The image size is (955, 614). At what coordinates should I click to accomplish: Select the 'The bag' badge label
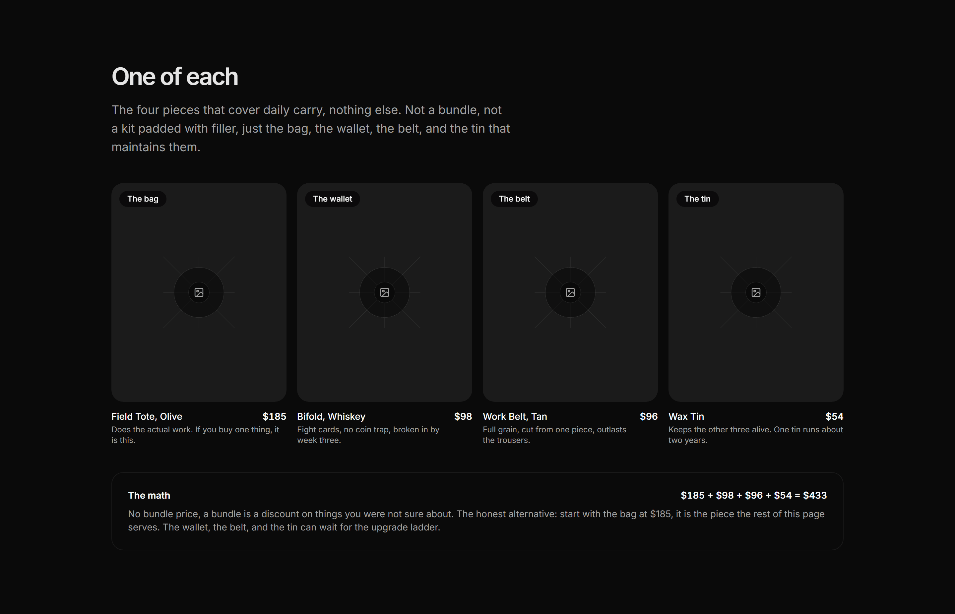[143, 199]
